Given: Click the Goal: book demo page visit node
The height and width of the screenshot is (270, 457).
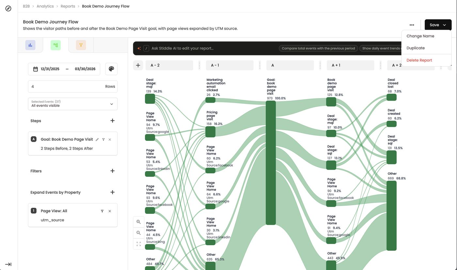Looking at the screenshot, I should tap(271, 163).
